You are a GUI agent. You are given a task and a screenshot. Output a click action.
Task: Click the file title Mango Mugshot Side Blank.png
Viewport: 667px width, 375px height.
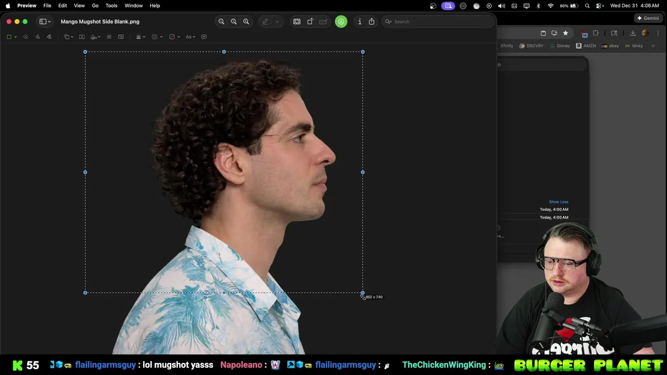[100, 22]
